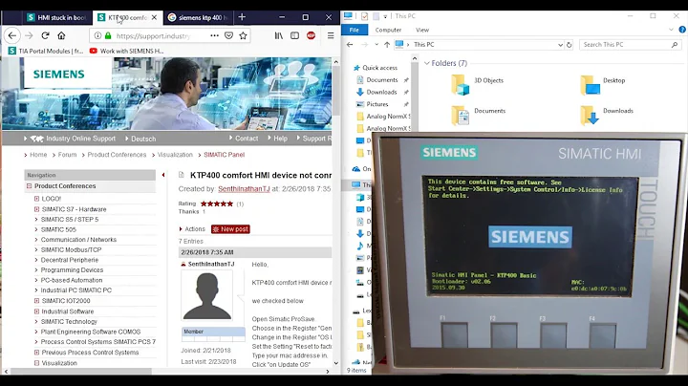The image size is (688, 386).
Task: Click the Pocket save icon in address bar
Action: coord(228,35)
